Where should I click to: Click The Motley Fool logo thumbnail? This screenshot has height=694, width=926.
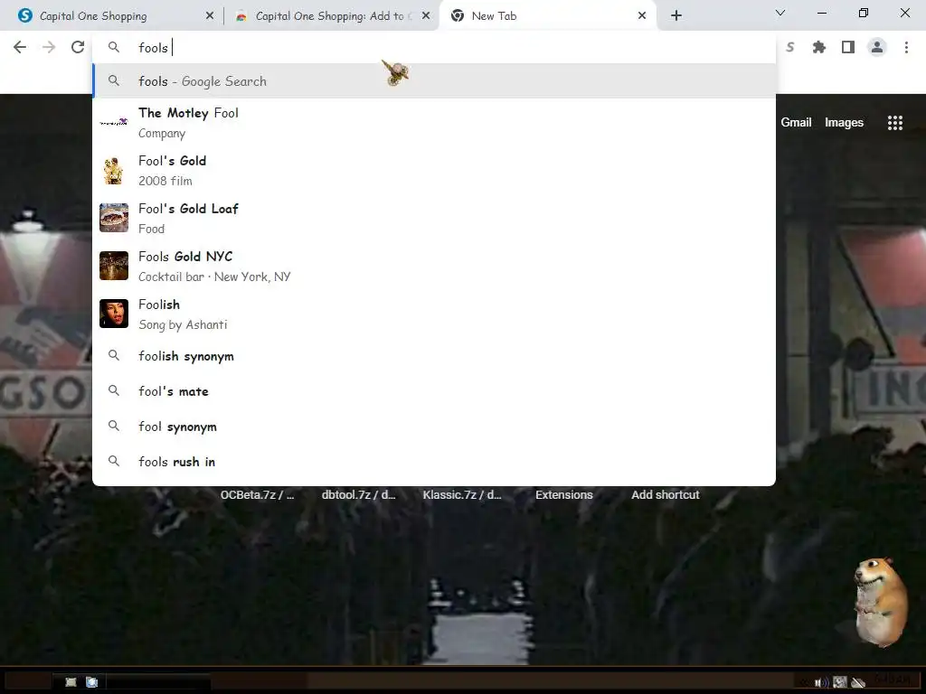113,122
